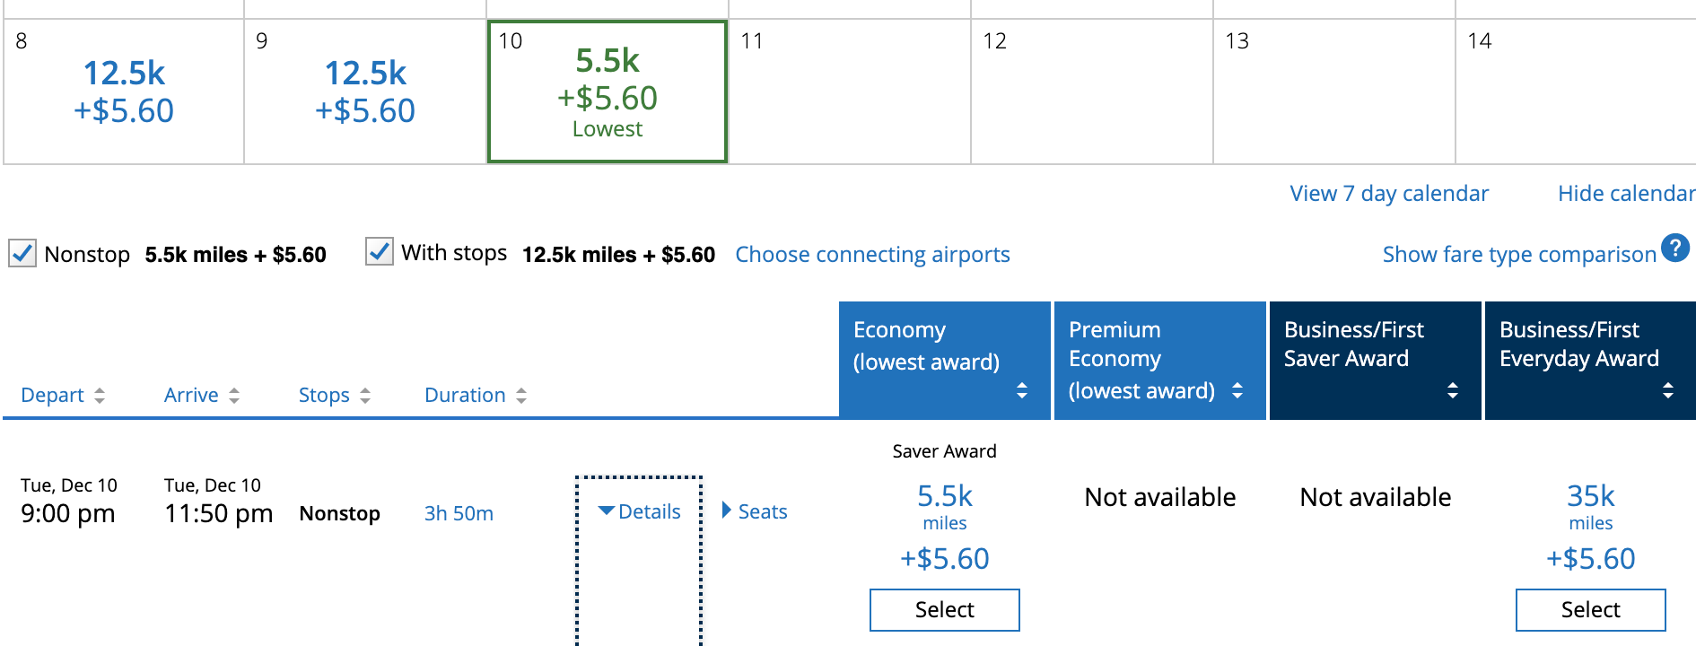Sort Business/First Everyday Award column arrows
The image size is (1696, 646).
point(1668,390)
